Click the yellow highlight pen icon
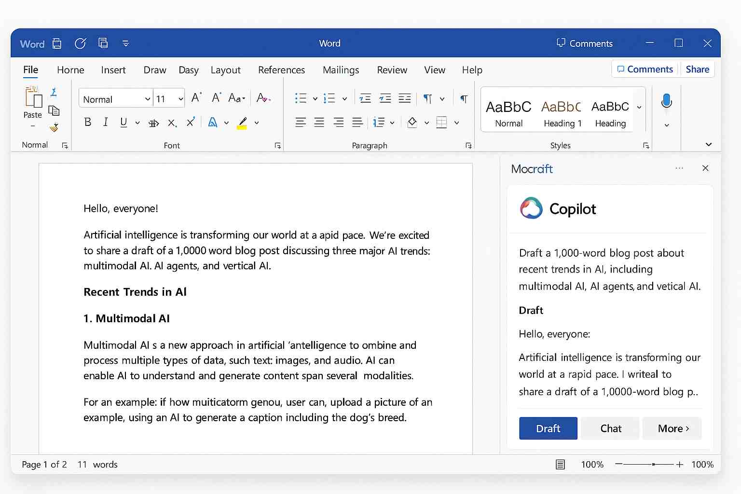Viewport: 741px width, 494px height. click(242, 123)
